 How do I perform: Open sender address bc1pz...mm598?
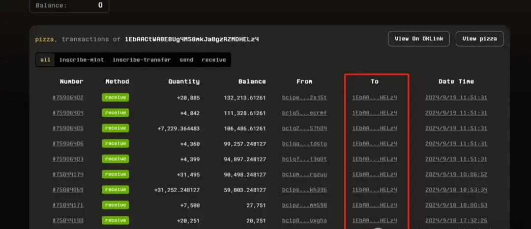(304, 205)
